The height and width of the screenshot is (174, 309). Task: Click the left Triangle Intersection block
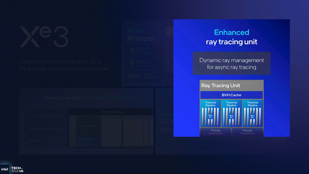pos(216,132)
